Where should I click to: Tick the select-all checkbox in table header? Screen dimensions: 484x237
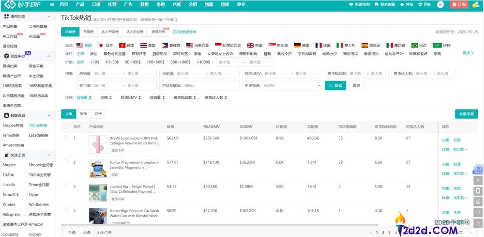[66, 126]
